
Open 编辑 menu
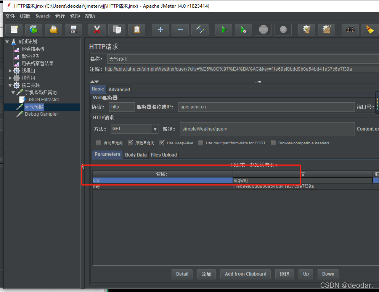(x=25, y=16)
